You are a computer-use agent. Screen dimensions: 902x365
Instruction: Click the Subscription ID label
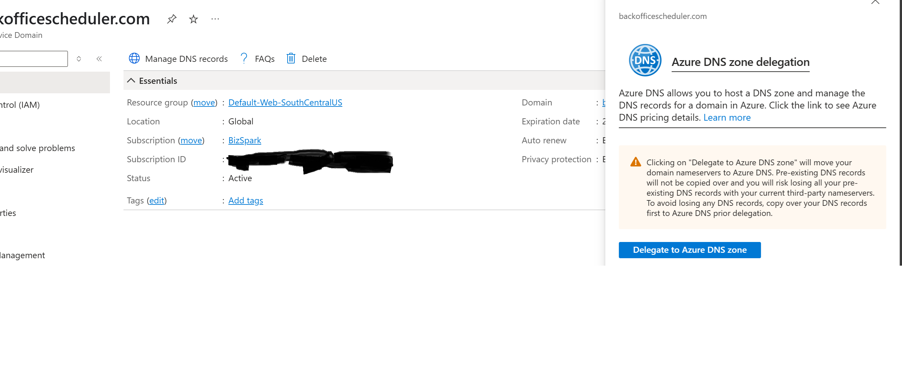[156, 159]
